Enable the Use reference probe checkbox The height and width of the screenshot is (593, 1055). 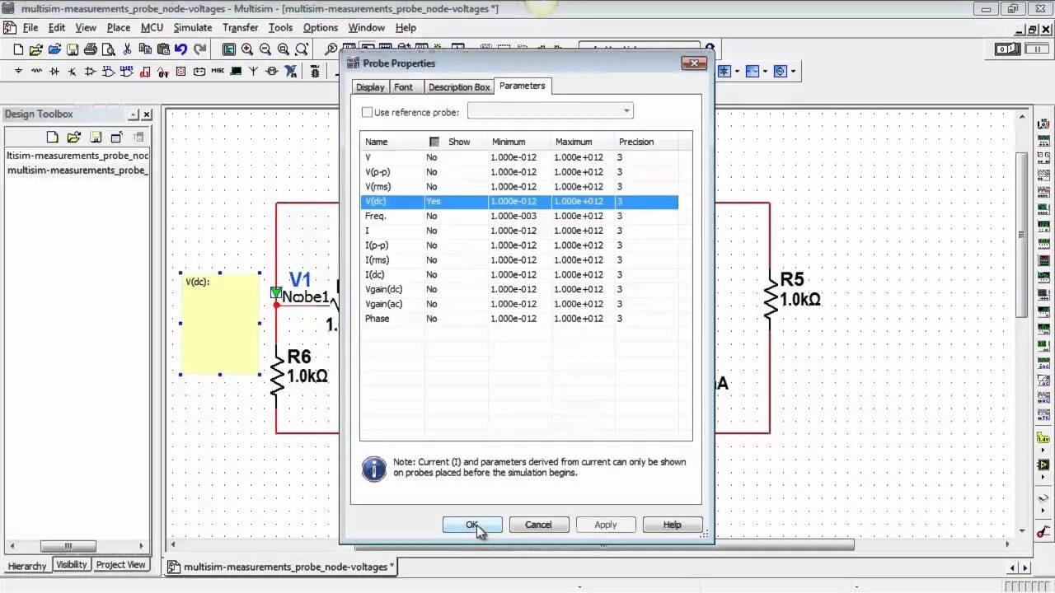368,111
